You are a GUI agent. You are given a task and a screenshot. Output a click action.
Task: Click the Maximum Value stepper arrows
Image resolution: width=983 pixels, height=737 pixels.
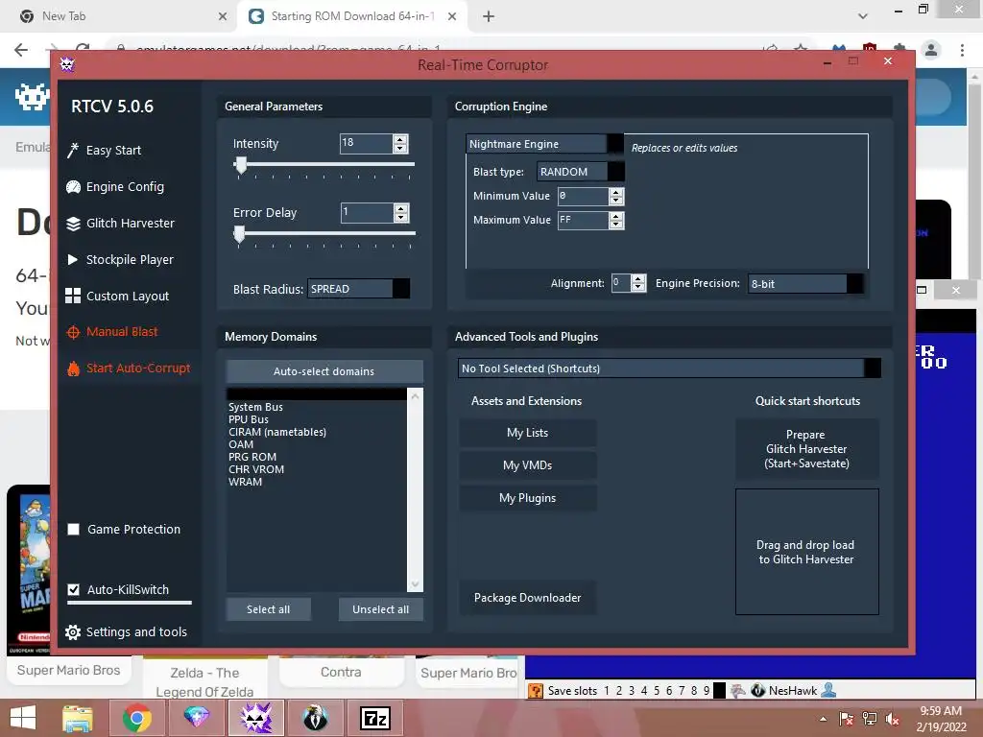[x=616, y=220]
